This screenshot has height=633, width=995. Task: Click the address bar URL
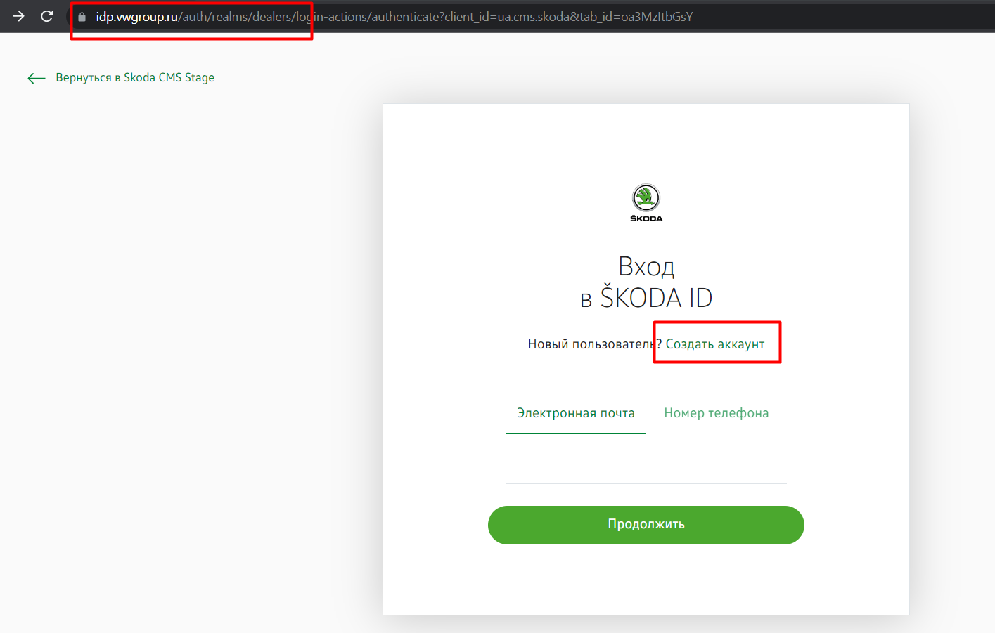394,17
